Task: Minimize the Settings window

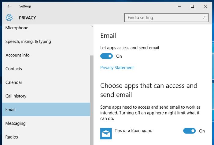Action: click(178, 6)
